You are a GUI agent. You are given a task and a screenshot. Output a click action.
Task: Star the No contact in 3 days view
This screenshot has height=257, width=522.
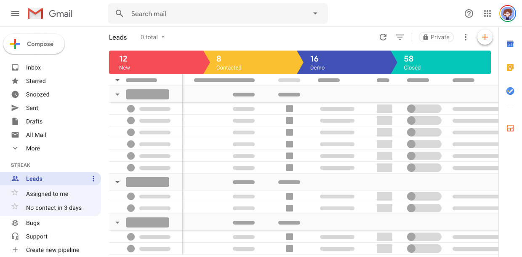click(15, 207)
